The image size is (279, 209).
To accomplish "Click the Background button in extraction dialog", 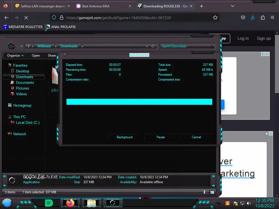I will [x=125, y=137].
